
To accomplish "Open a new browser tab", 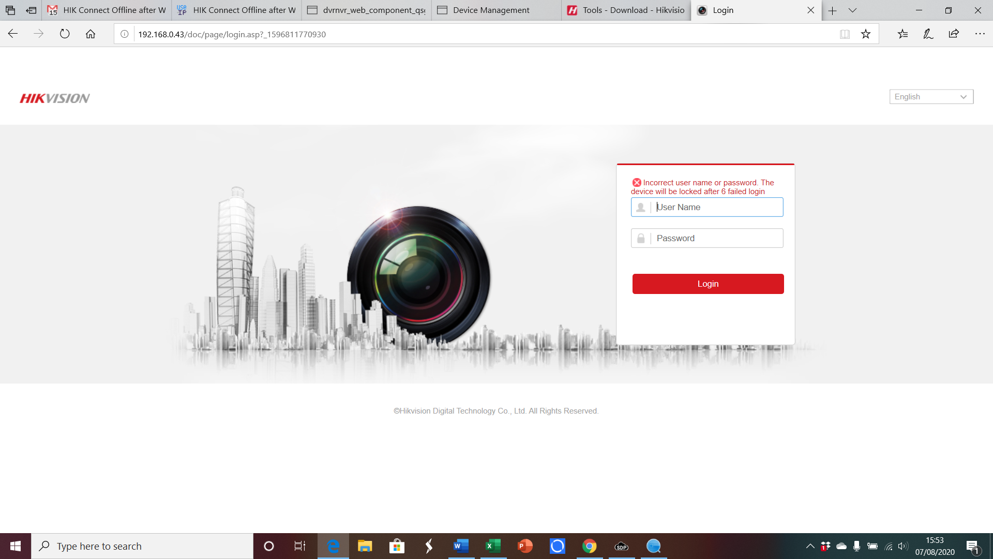I will pyautogui.click(x=832, y=10).
